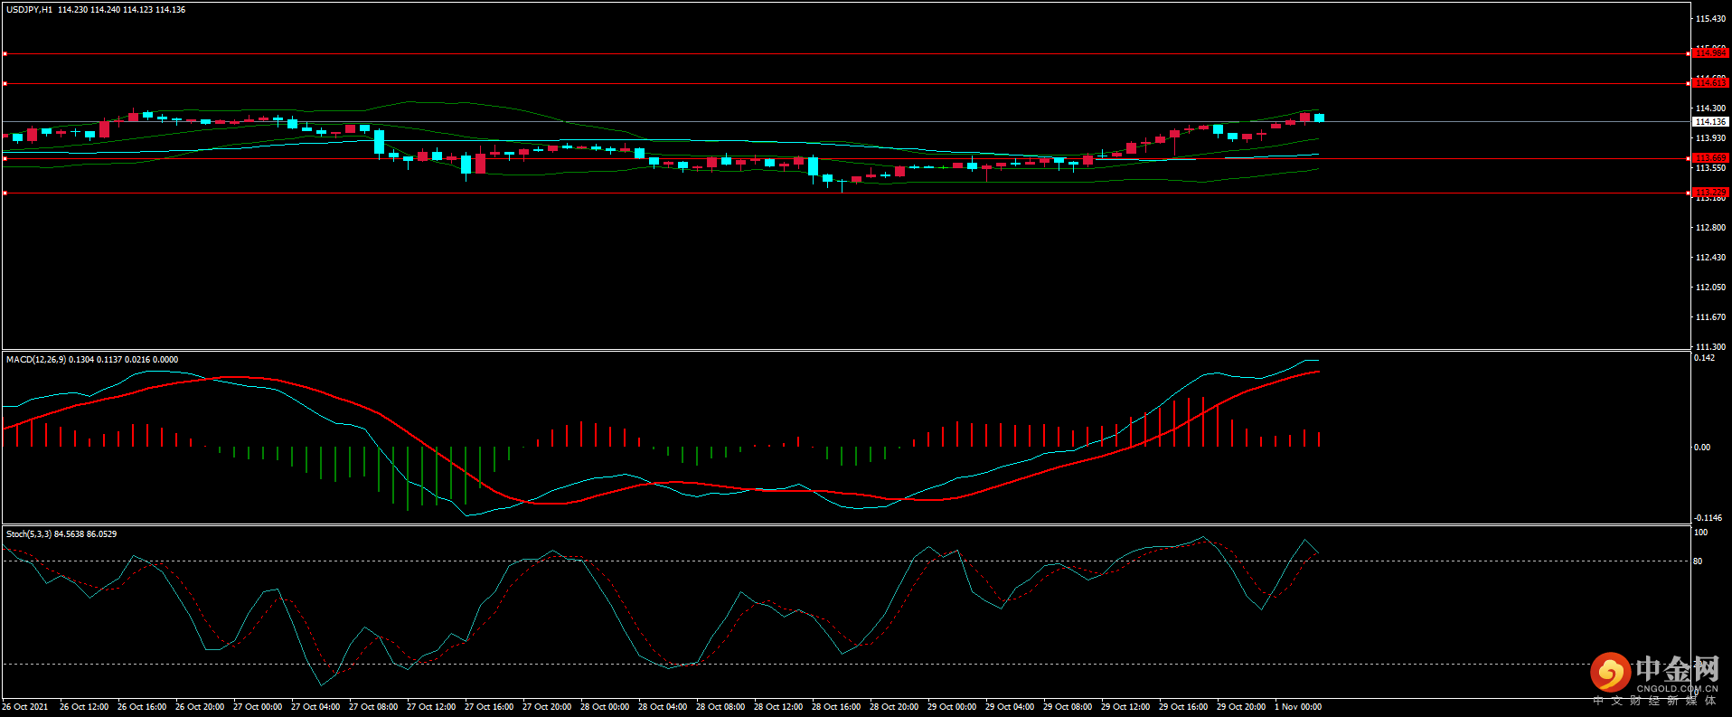Viewport: 1732px width, 717px height.
Task: Click the Stochastic 80 level label
Action: 1698,561
